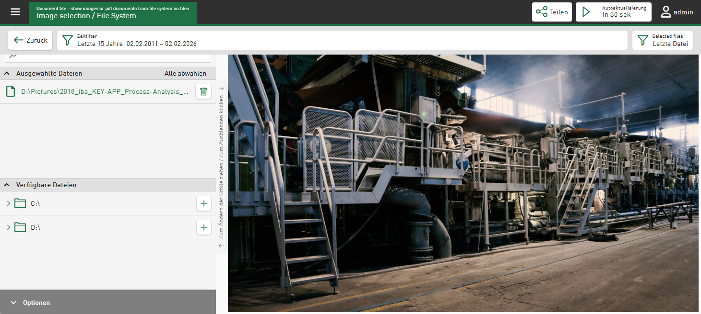
Task: Add the D:\ drive with plus icon
Action: (x=203, y=227)
